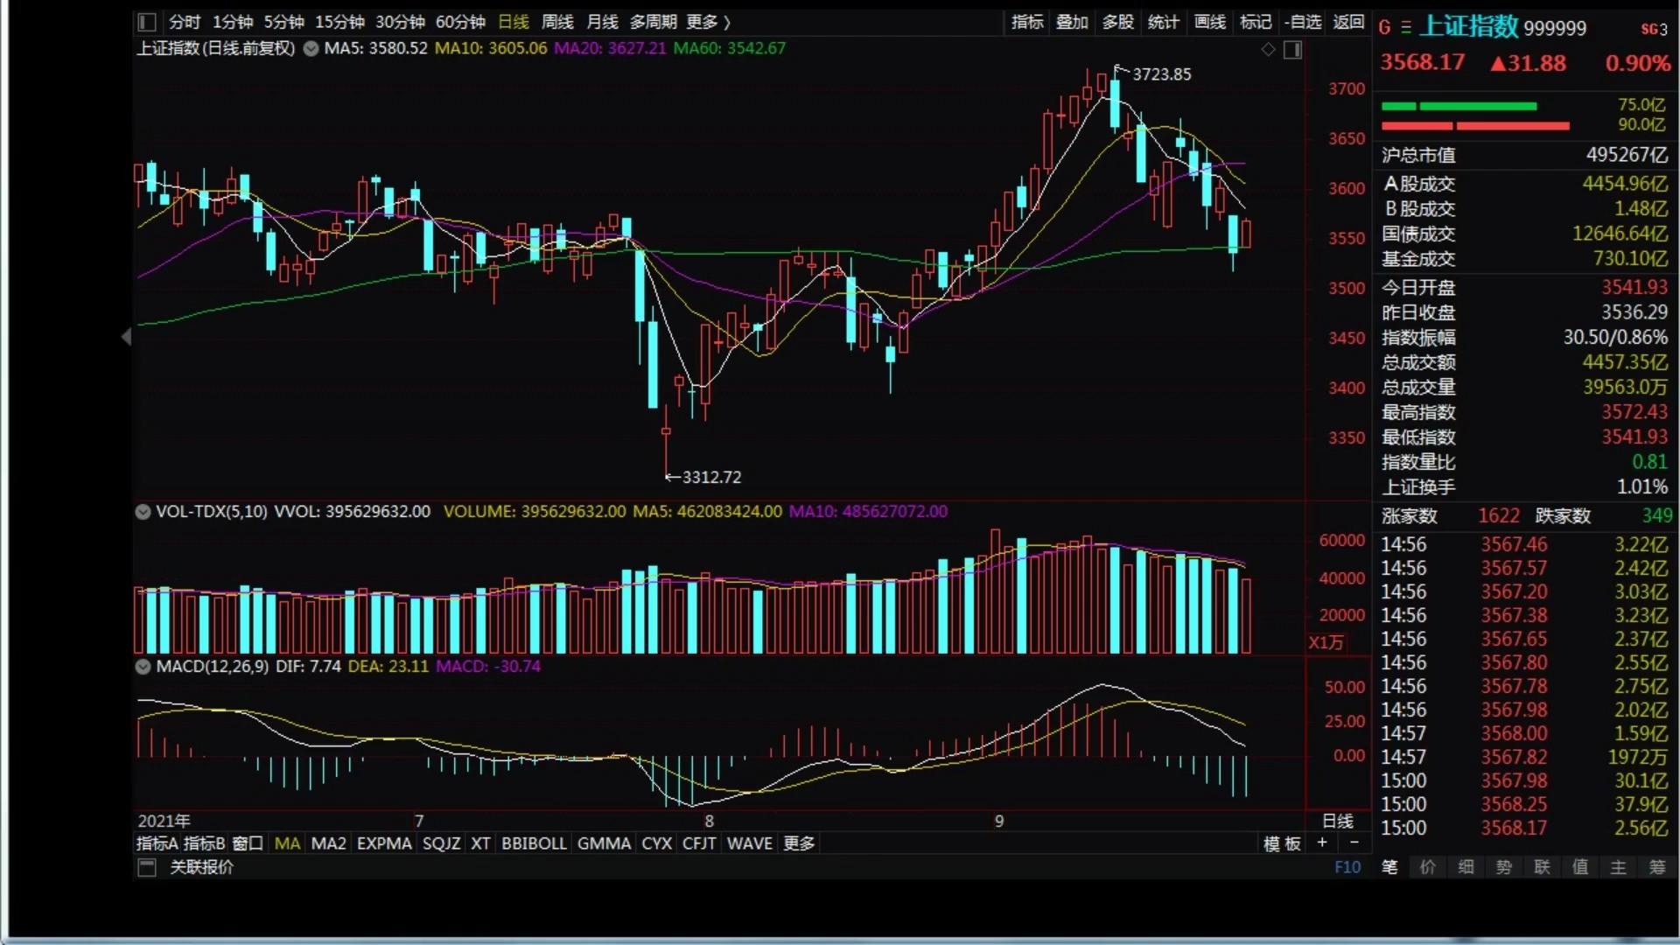The height and width of the screenshot is (945, 1680).
Task: Toggle VOL-TDX indicator settings circle
Action: click(x=143, y=512)
